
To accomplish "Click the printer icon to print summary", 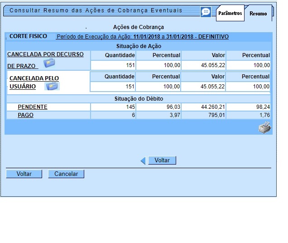I will tap(264, 128).
